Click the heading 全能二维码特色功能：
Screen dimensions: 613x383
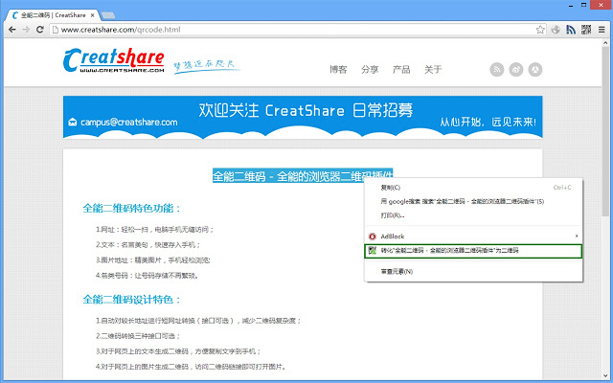(x=132, y=209)
